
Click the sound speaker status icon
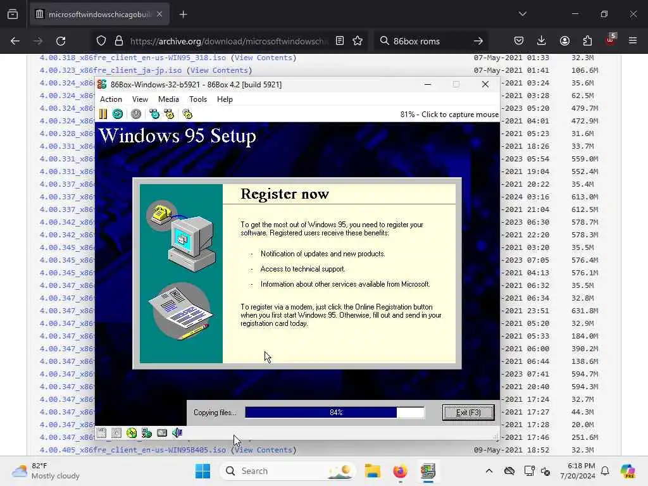coord(177,433)
